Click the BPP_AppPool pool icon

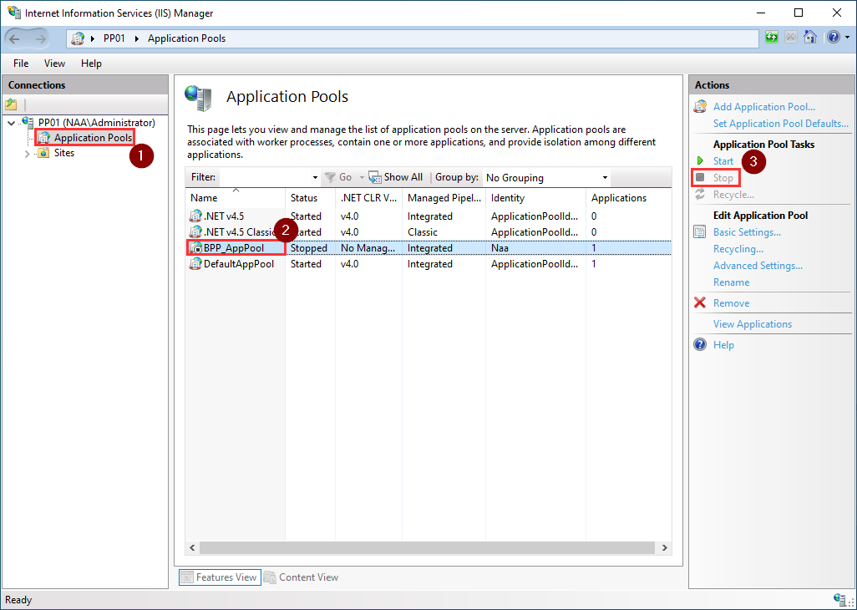[195, 248]
